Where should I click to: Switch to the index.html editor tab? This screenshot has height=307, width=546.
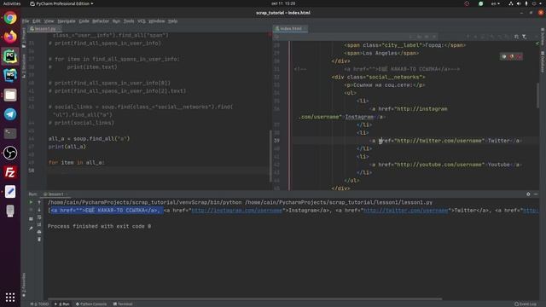(290, 29)
